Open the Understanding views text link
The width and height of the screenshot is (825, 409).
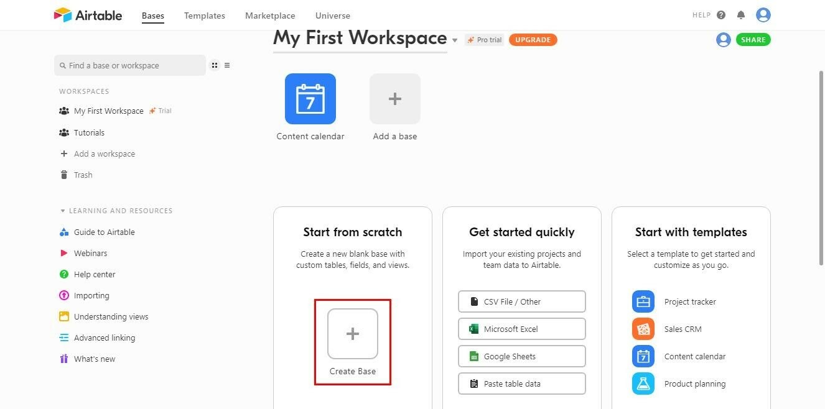point(111,316)
